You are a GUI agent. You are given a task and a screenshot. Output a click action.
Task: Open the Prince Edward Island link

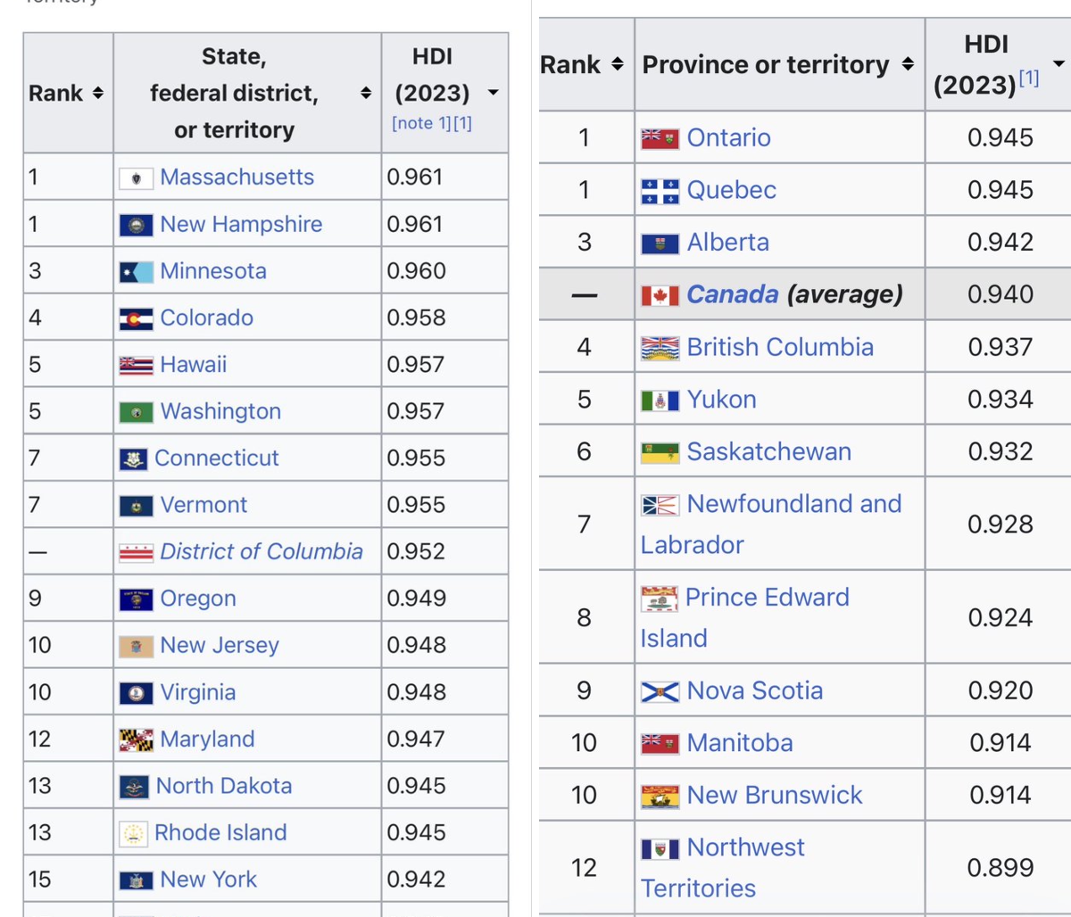click(x=745, y=617)
